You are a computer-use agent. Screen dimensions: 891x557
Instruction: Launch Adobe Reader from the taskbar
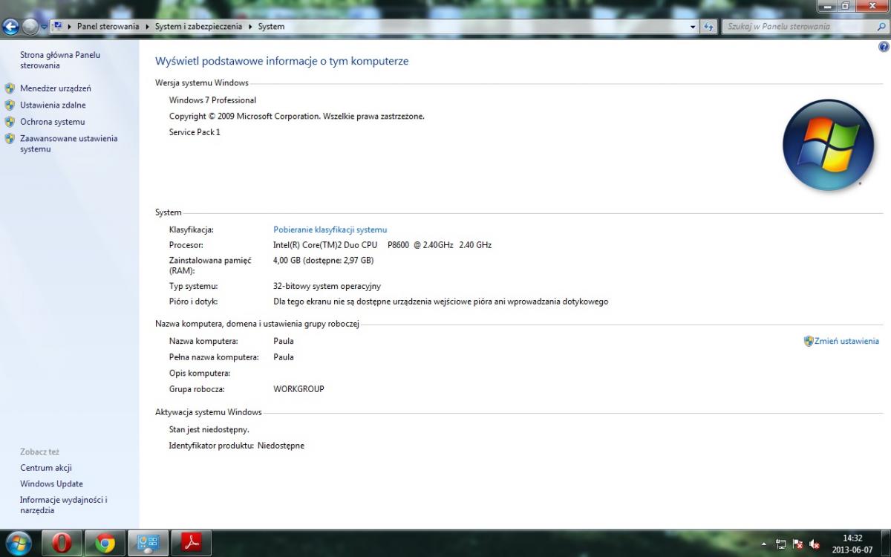pyautogui.click(x=192, y=544)
